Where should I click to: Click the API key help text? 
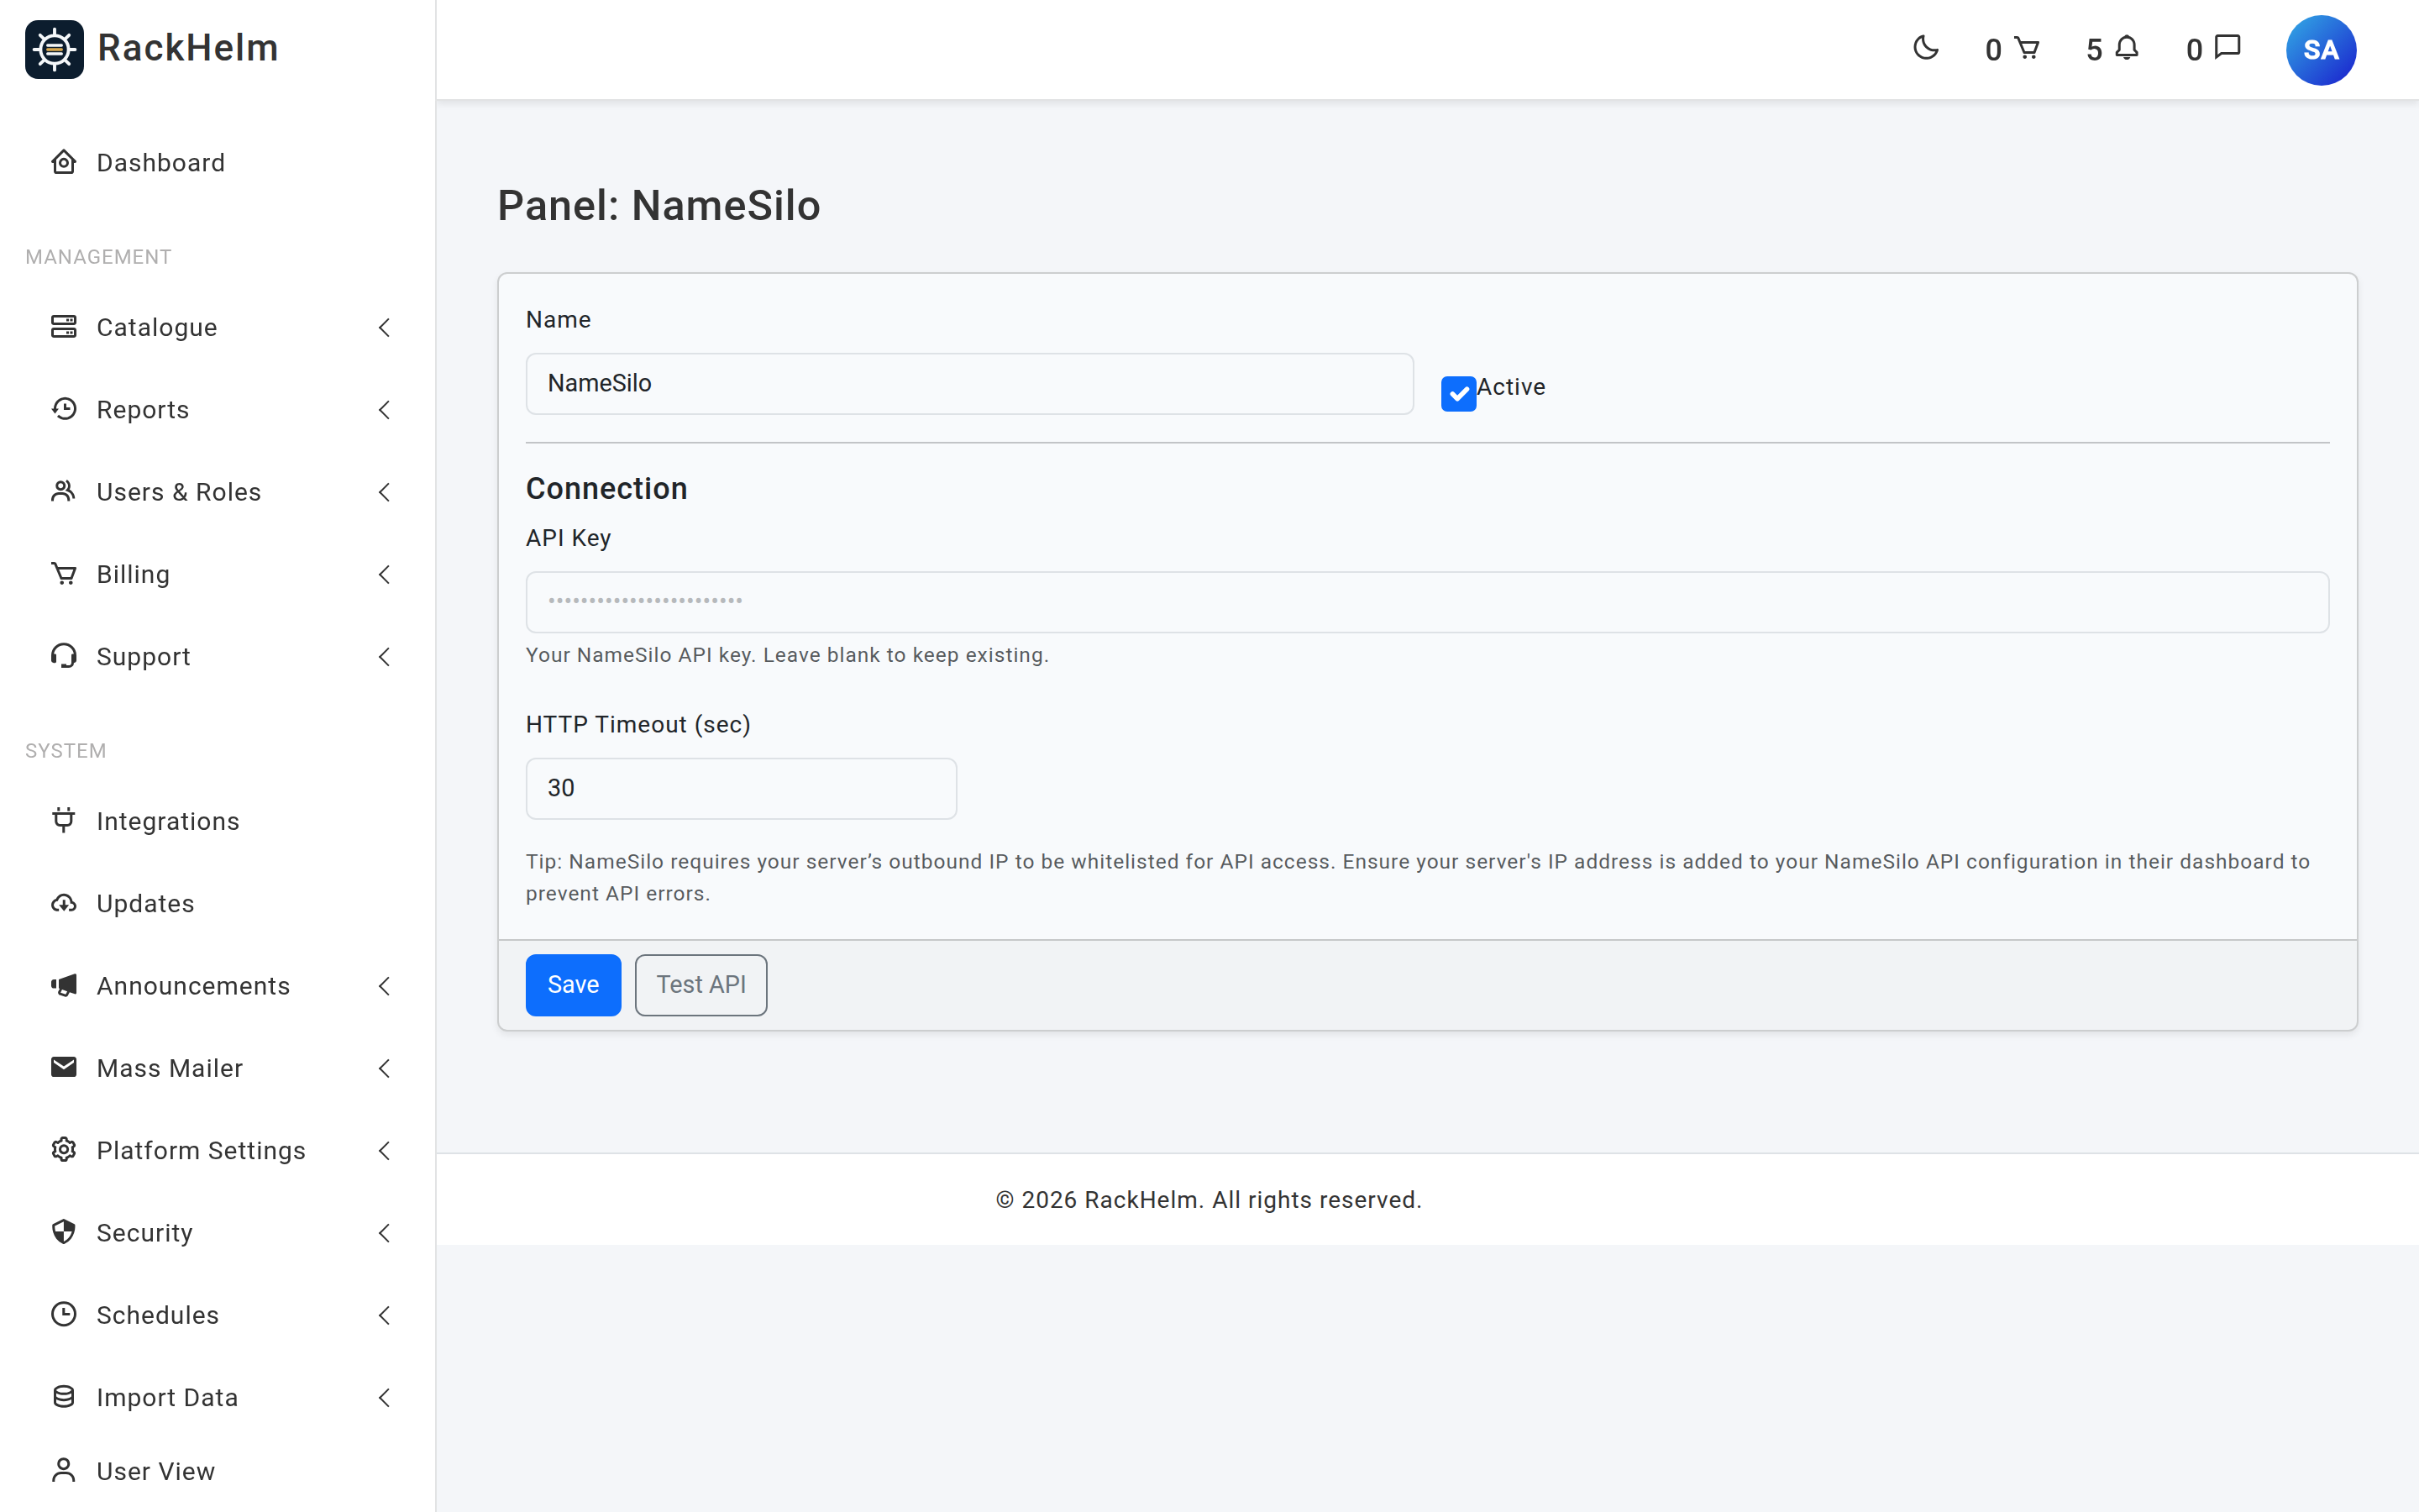(787, 655)
